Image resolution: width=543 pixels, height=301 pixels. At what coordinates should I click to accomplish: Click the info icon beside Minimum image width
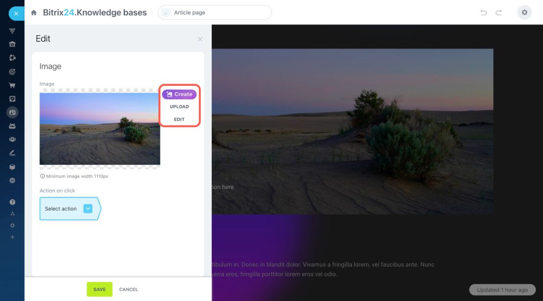tap(42, 176)
